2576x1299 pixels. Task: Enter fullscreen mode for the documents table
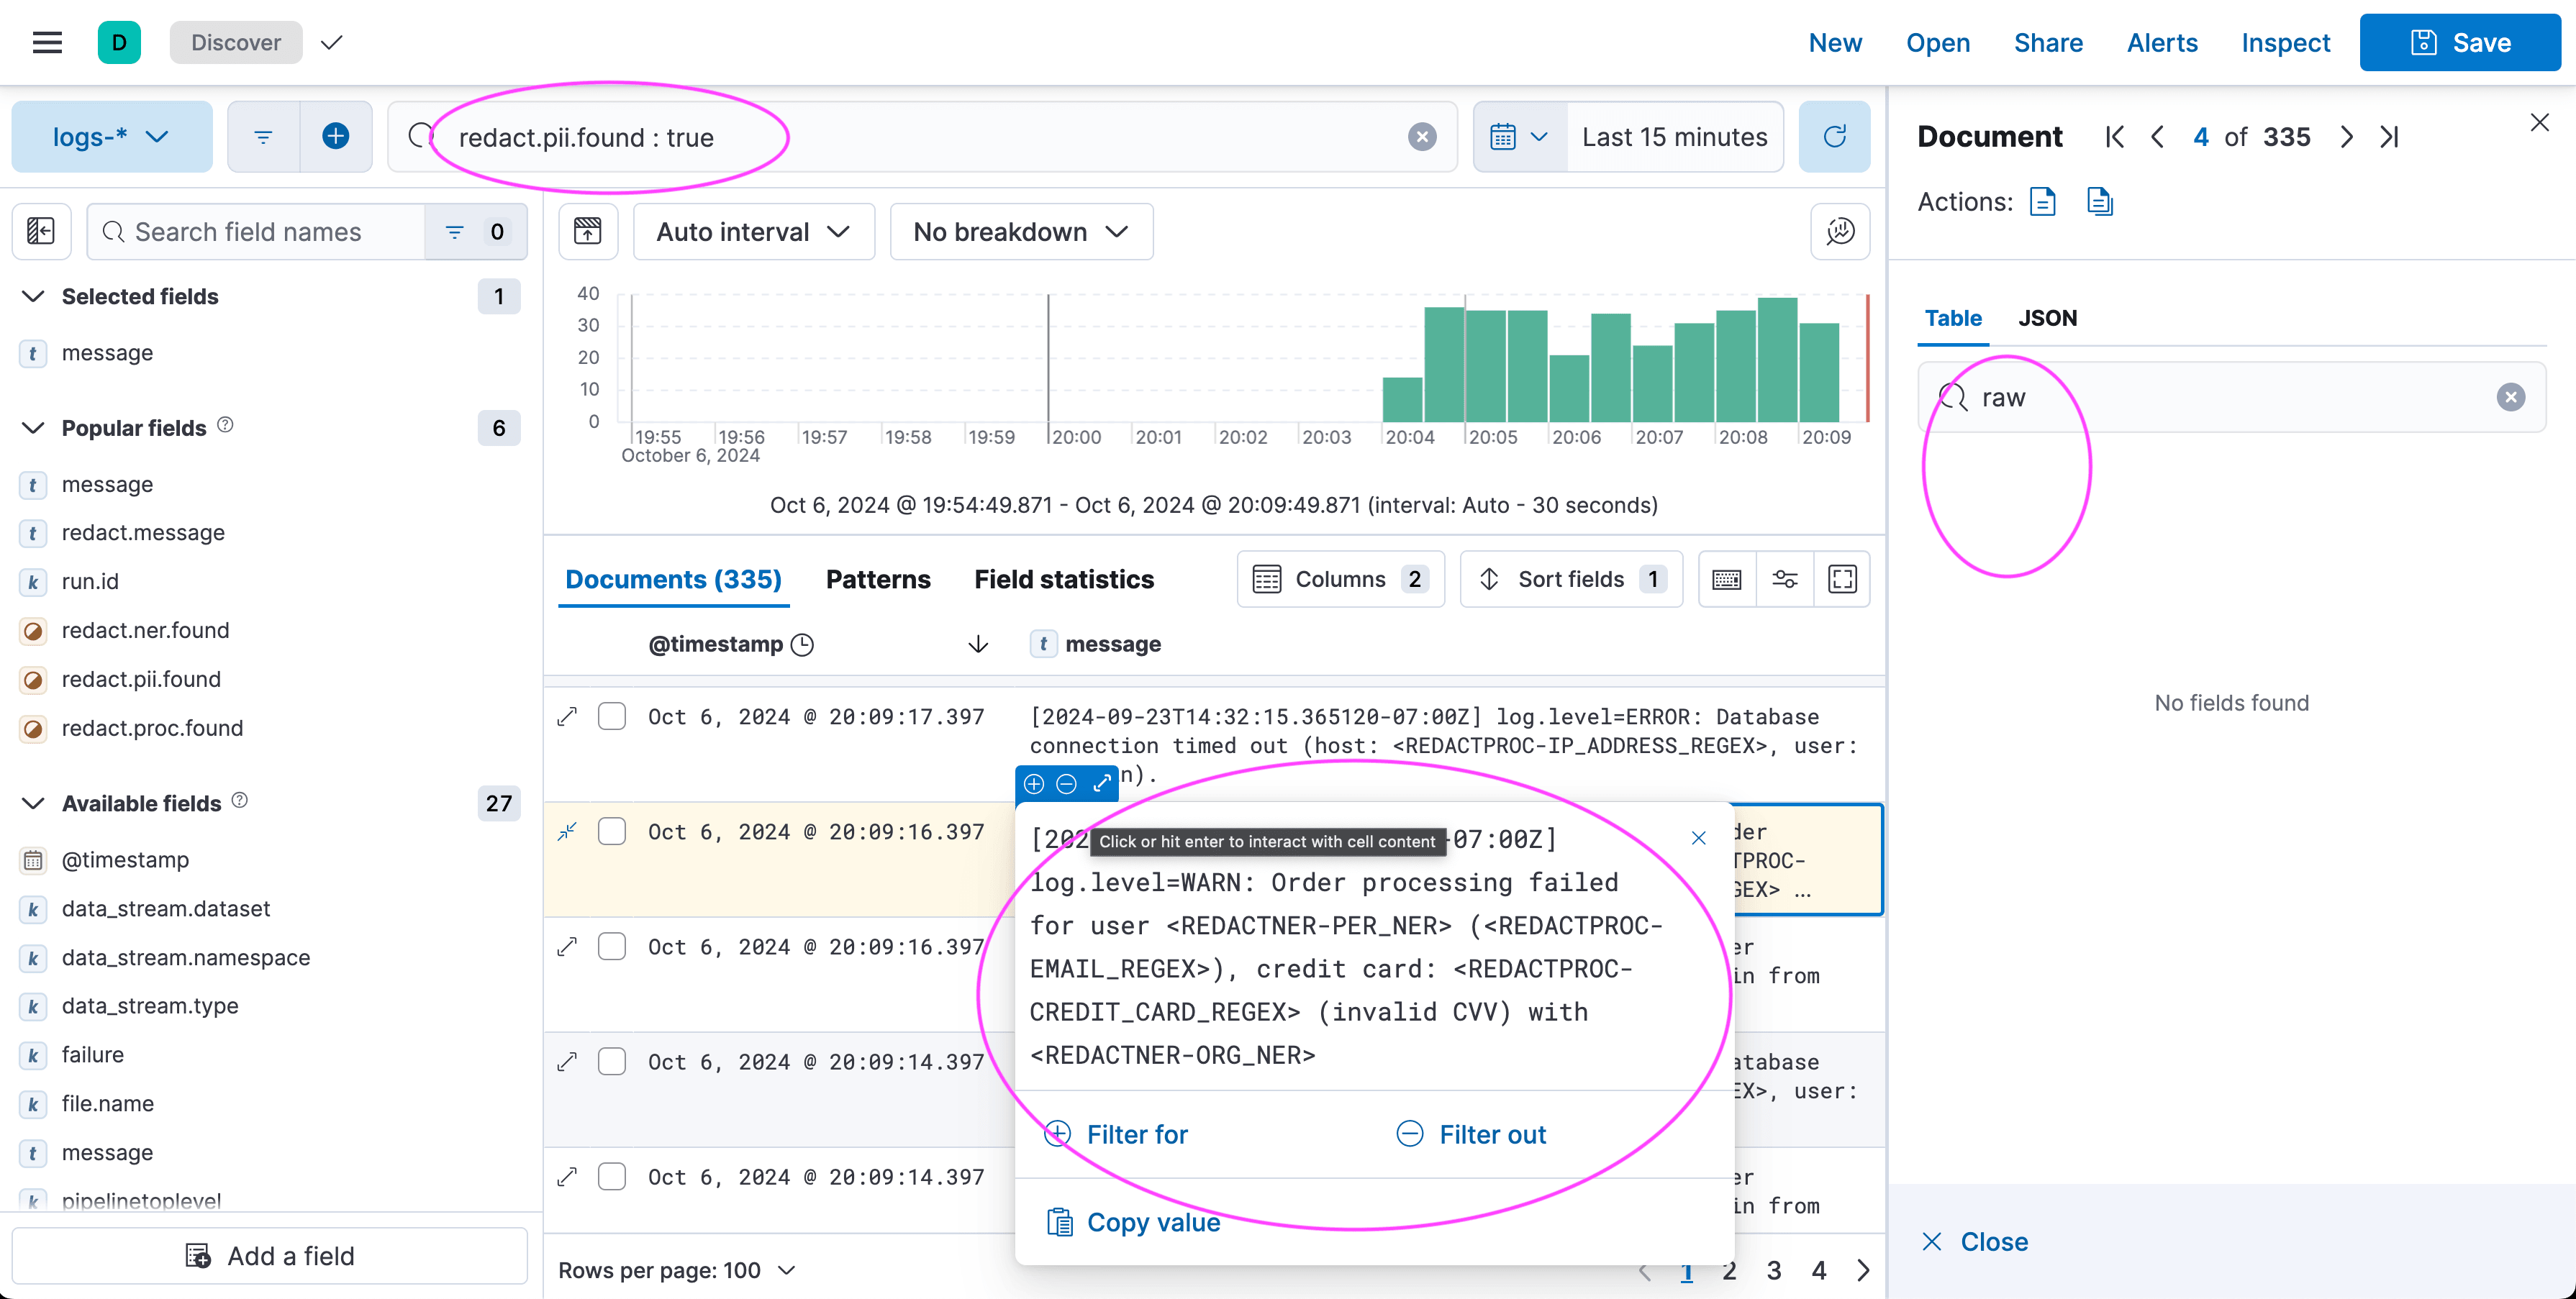1843,578
